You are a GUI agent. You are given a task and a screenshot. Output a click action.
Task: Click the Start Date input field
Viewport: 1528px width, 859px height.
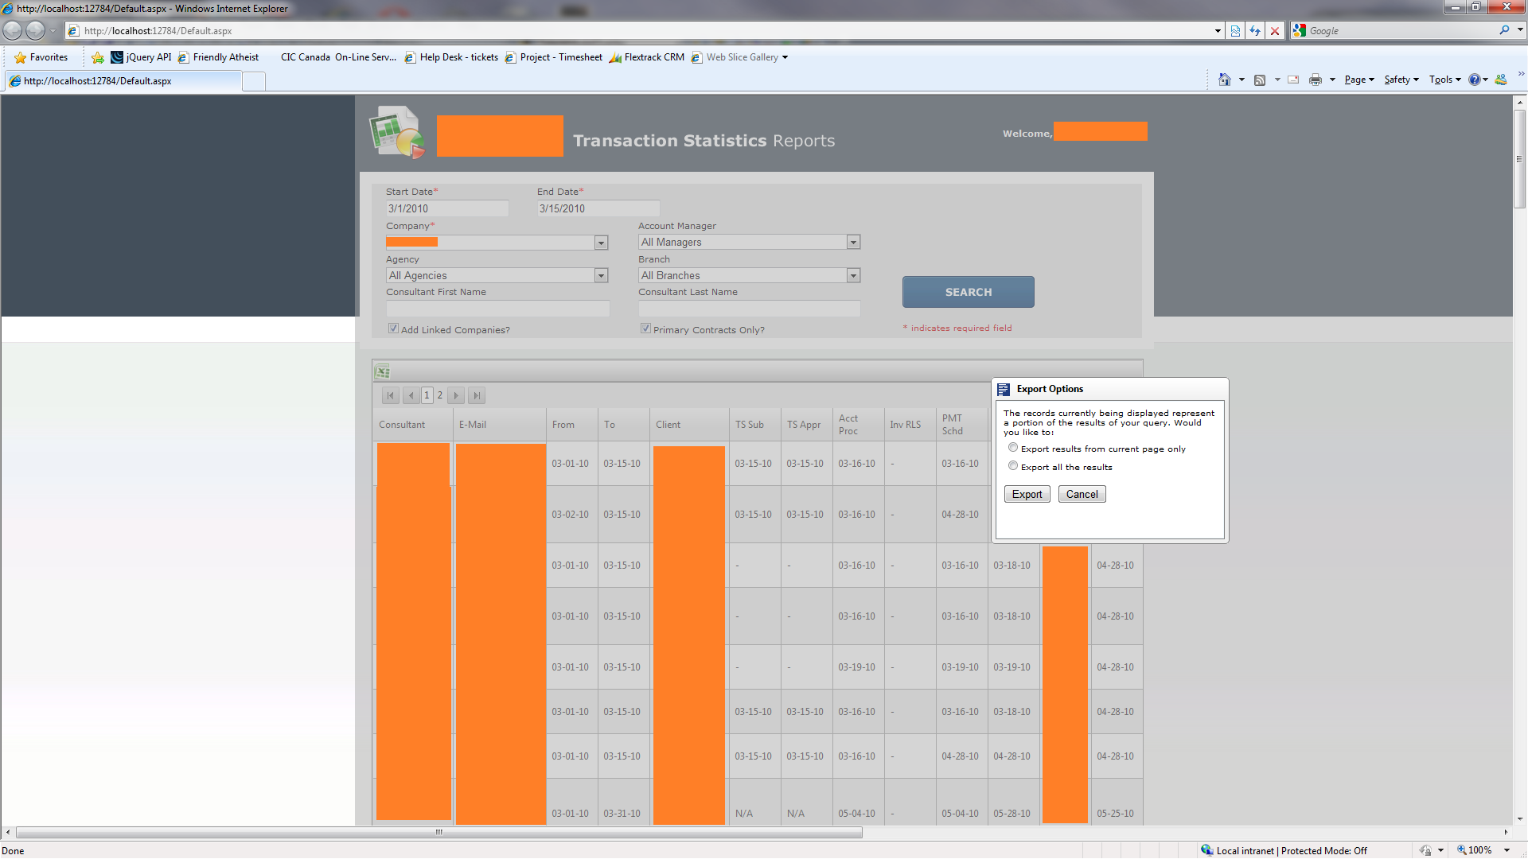coord(446,208)
